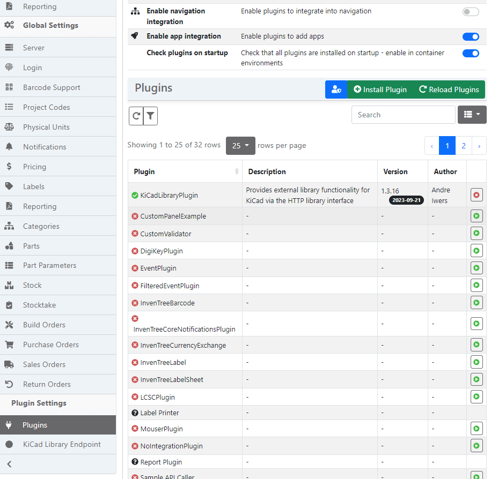The width and height of the screenshot is (491, 479).
Task: Open Part Parameters settings
Action: point(58,265)
